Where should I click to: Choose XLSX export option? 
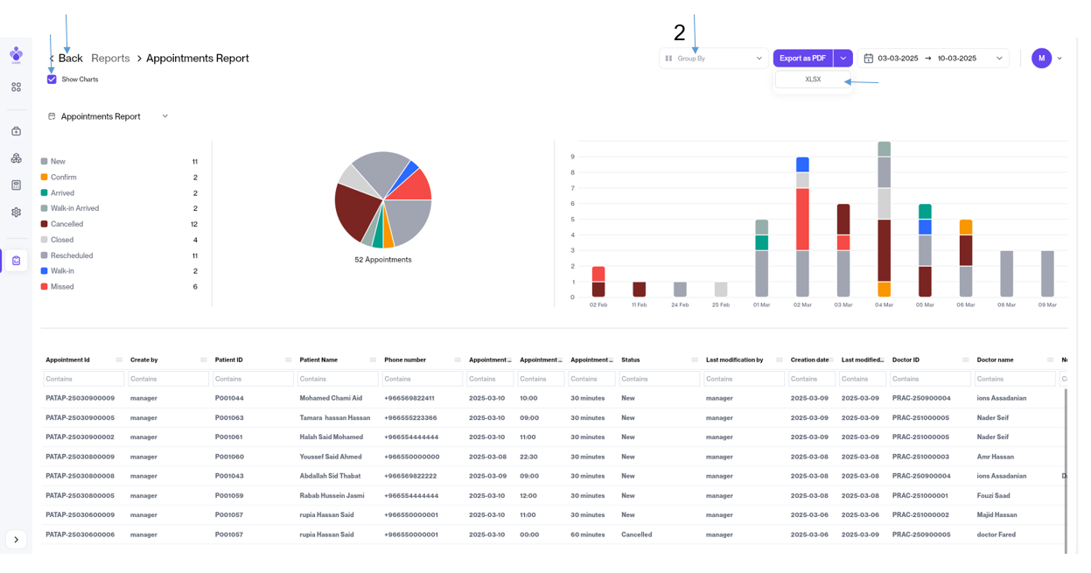pos(813,80)
